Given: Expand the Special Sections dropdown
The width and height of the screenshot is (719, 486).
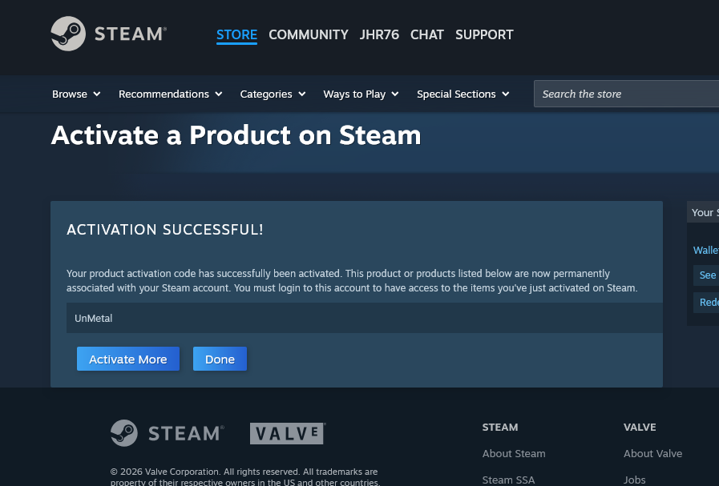Looking at the screenshot, I should (x=463, y=94).
